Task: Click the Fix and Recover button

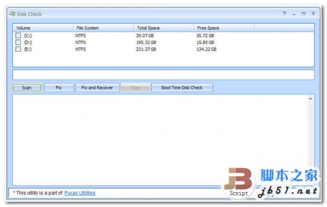Action: tap(98, 87)
